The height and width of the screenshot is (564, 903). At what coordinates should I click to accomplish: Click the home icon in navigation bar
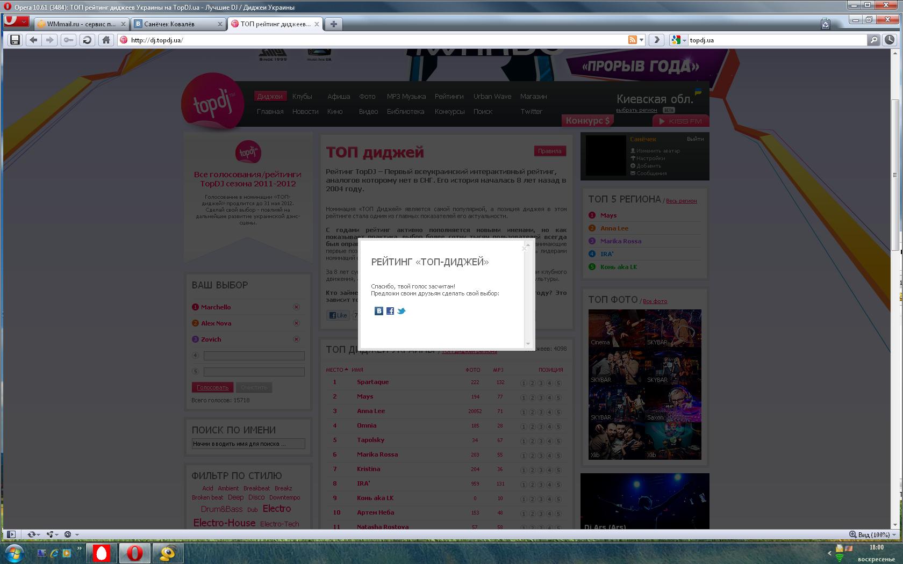point(106,40)
